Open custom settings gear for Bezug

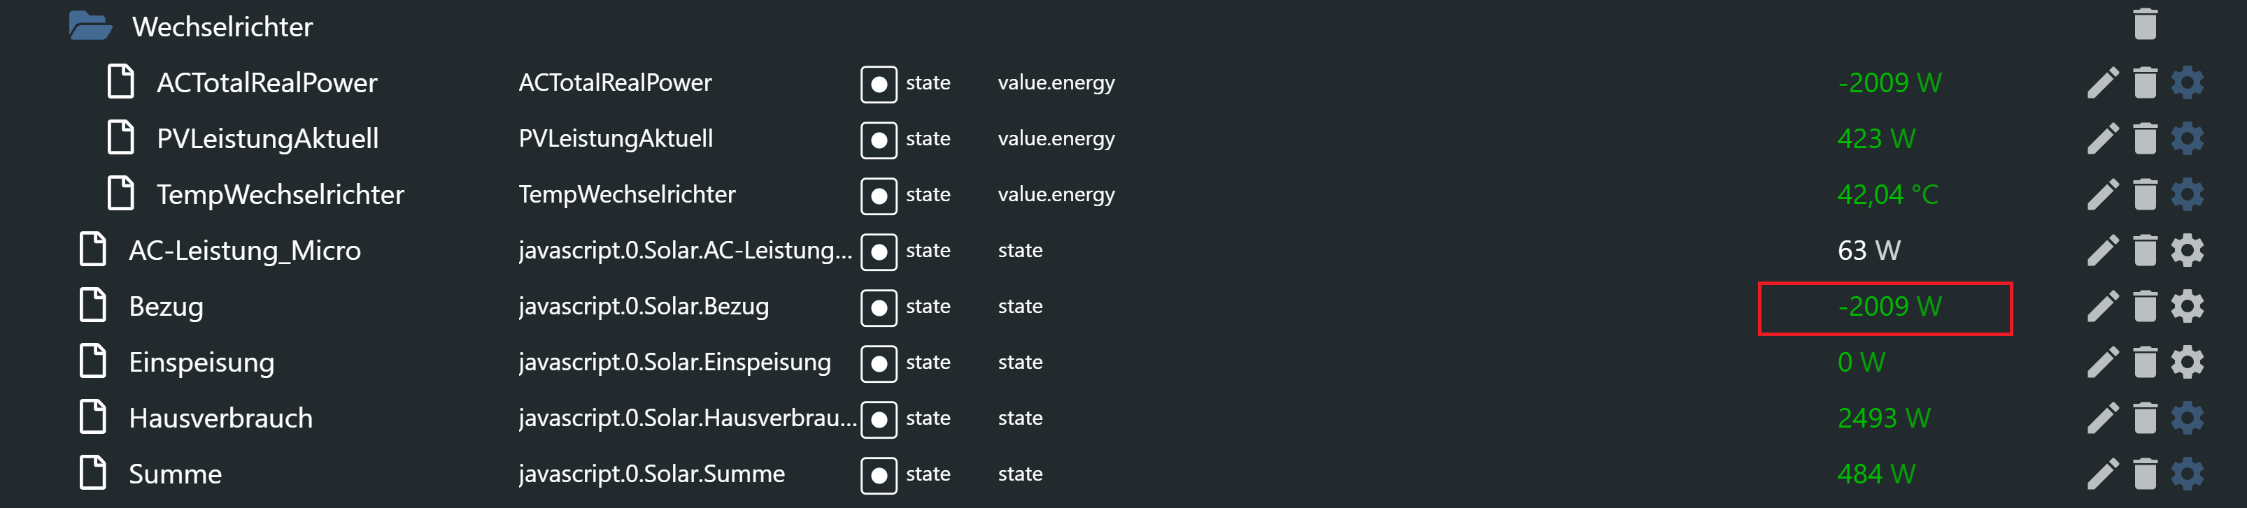click(x=2186, y=307)
